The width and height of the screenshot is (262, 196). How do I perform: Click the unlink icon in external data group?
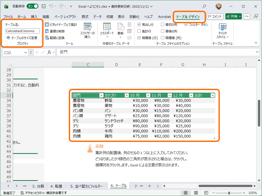(129, 38)
